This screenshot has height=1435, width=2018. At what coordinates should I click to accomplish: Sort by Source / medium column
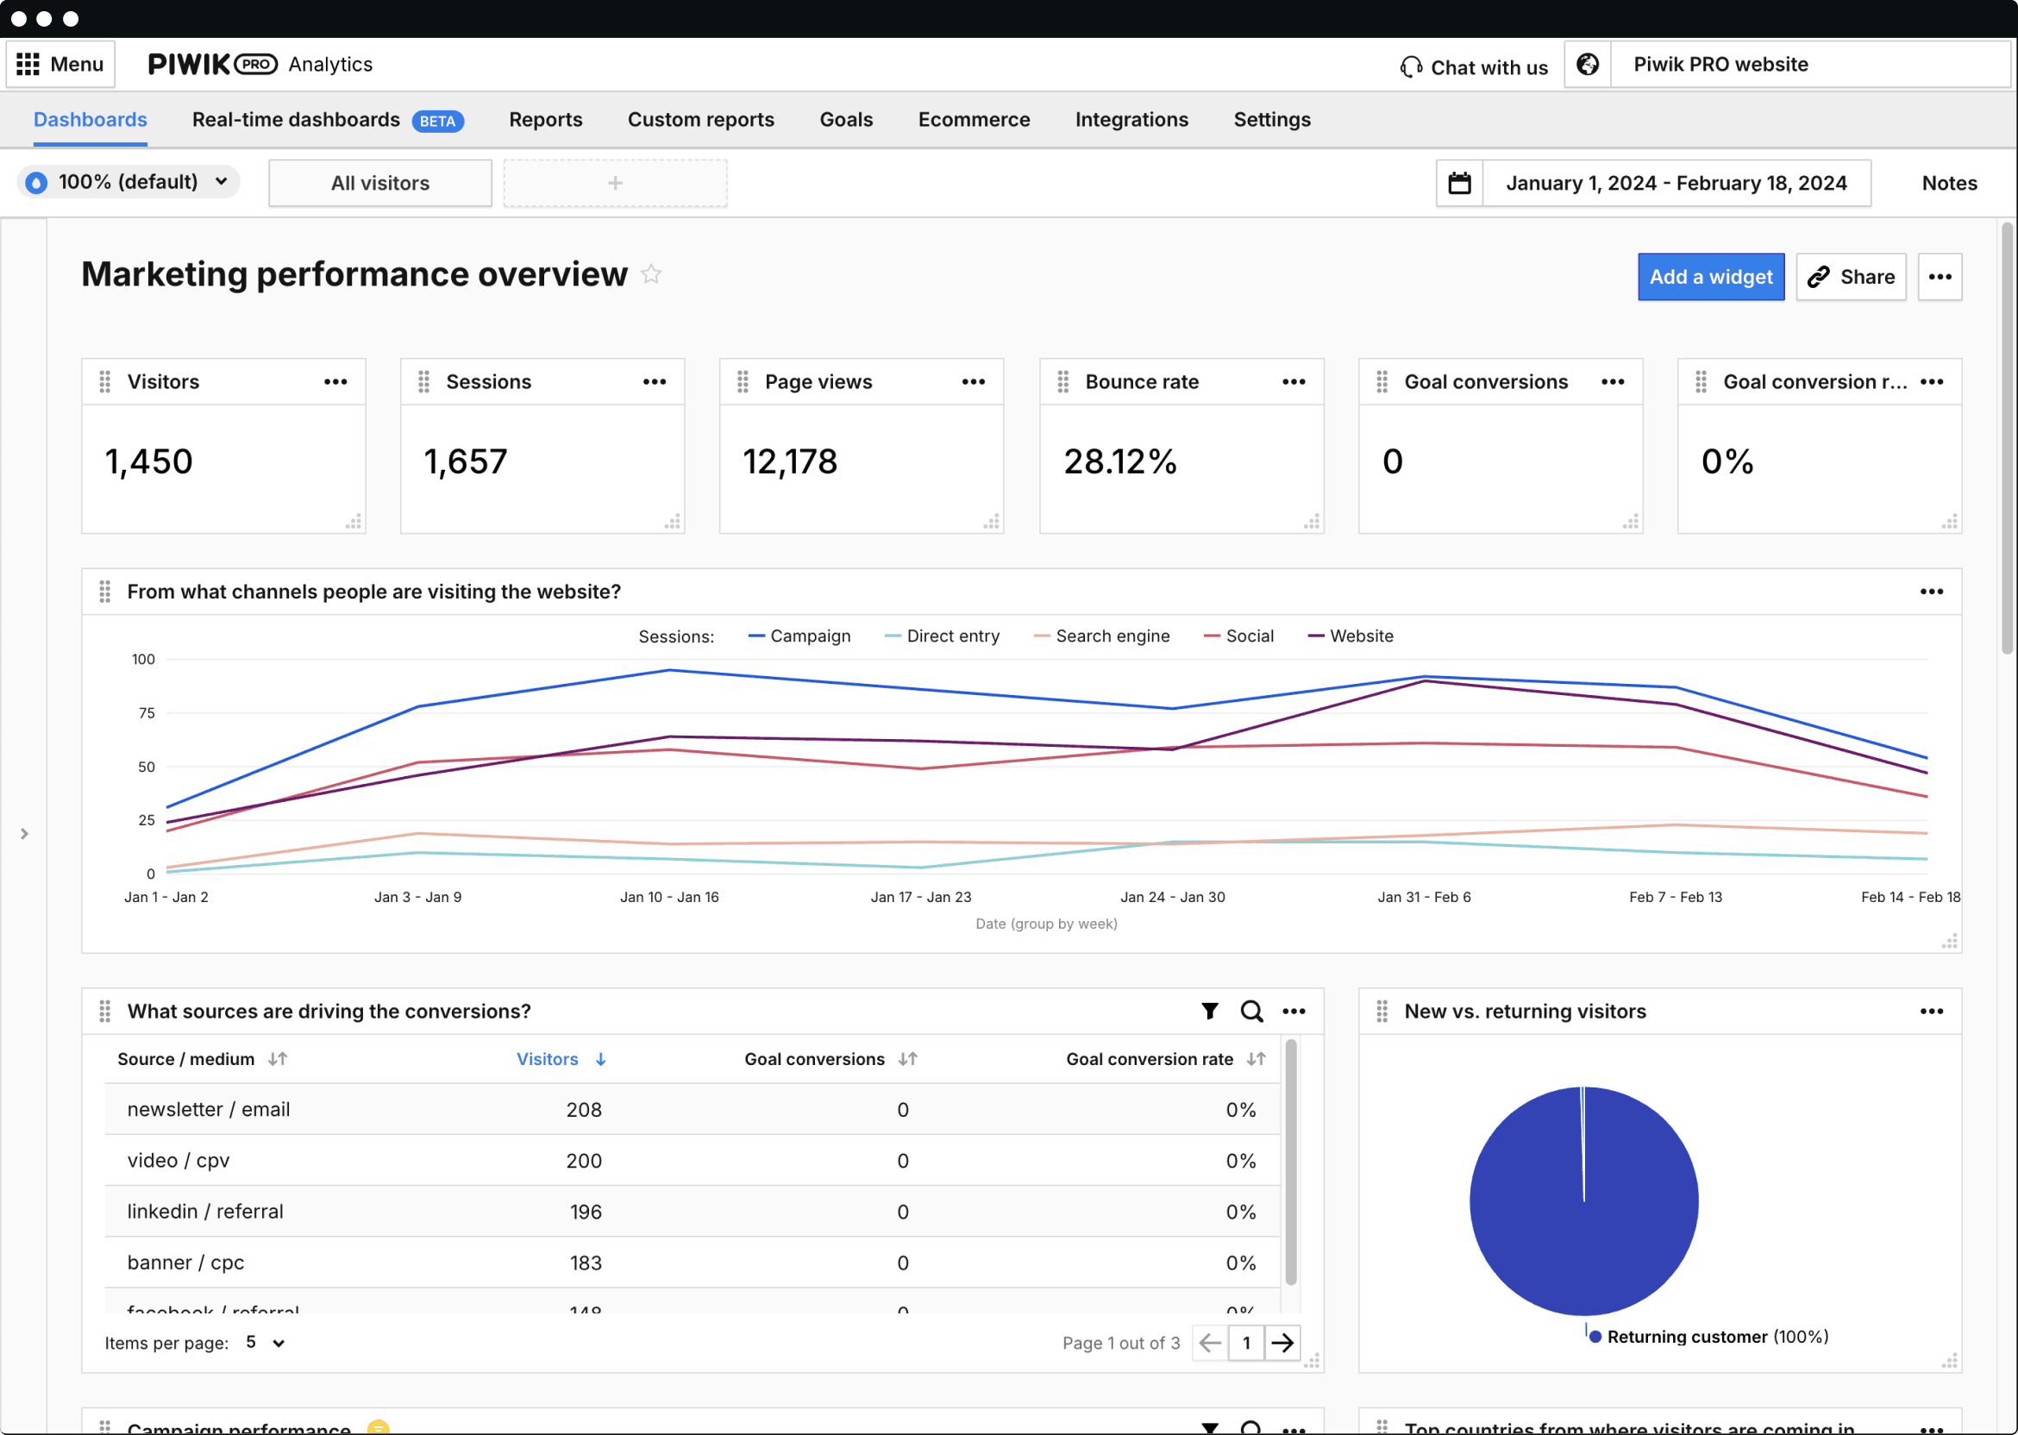pos(203,1059)
